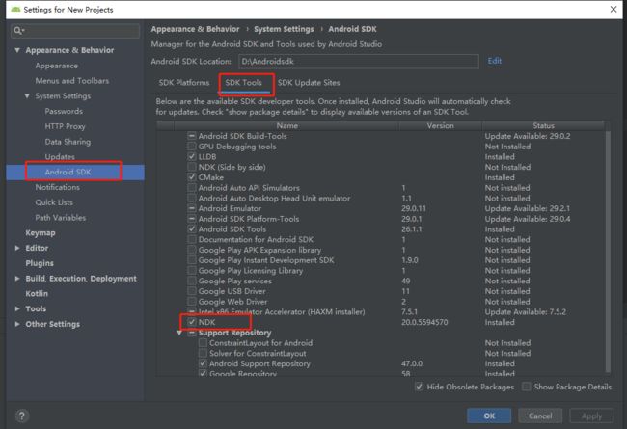Enable Show Package Details checkbox
627x429 pixels.
pyautogui.click(x=527, y=387)
